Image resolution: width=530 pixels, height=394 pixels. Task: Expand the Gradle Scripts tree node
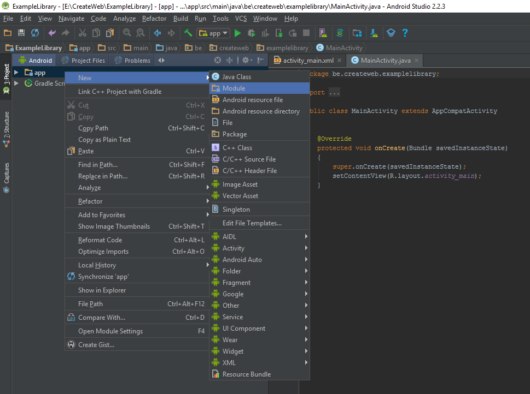pyautogui.click(x=16, y=83)
